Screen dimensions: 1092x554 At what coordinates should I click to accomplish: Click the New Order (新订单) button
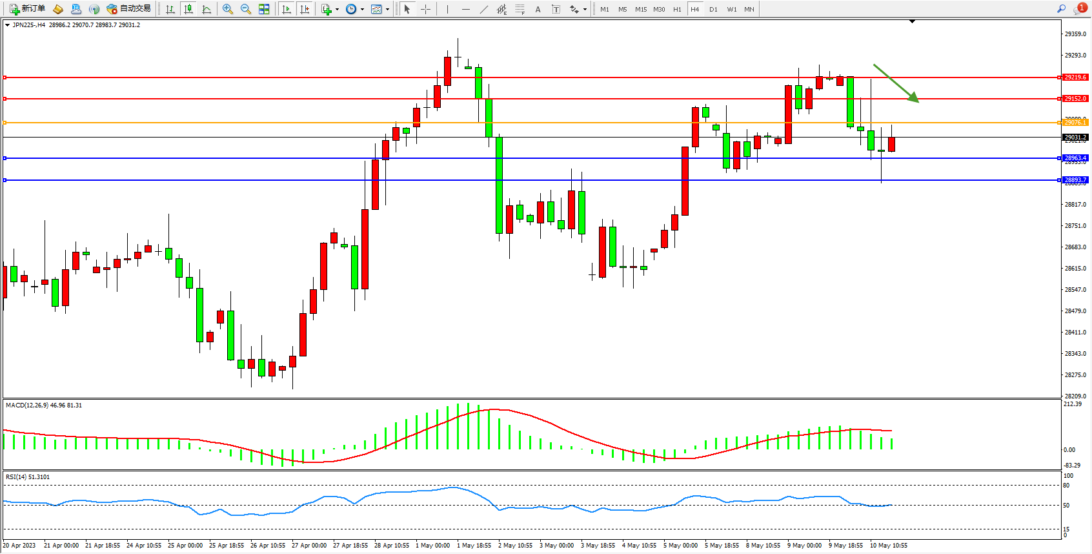coord(27,9)
